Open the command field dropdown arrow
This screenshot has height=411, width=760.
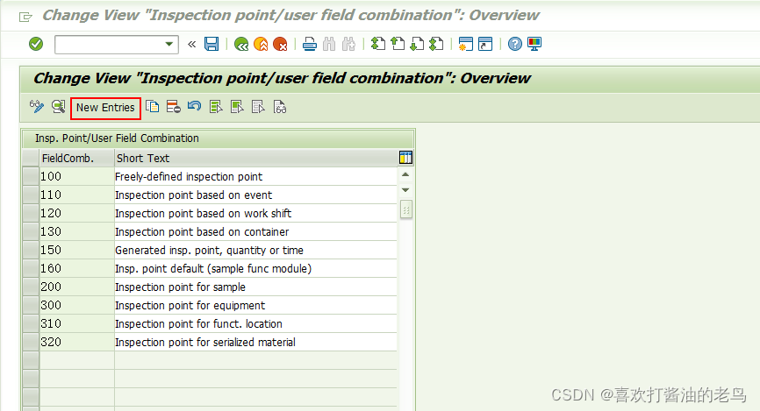click(168, 44)
